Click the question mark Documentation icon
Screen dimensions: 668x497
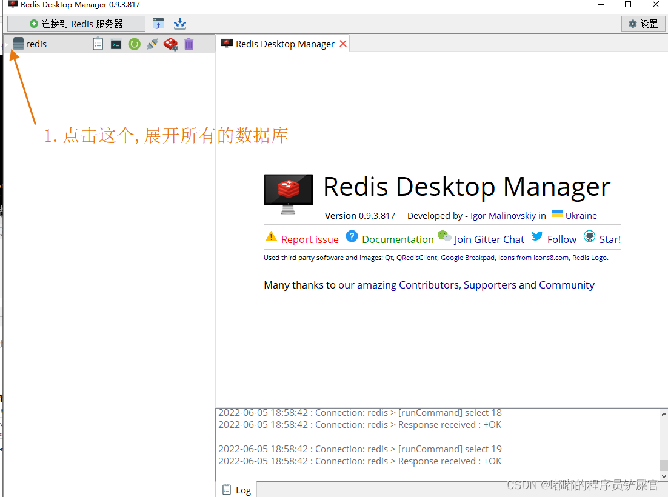pyautogui.click(x=352, y=236)
